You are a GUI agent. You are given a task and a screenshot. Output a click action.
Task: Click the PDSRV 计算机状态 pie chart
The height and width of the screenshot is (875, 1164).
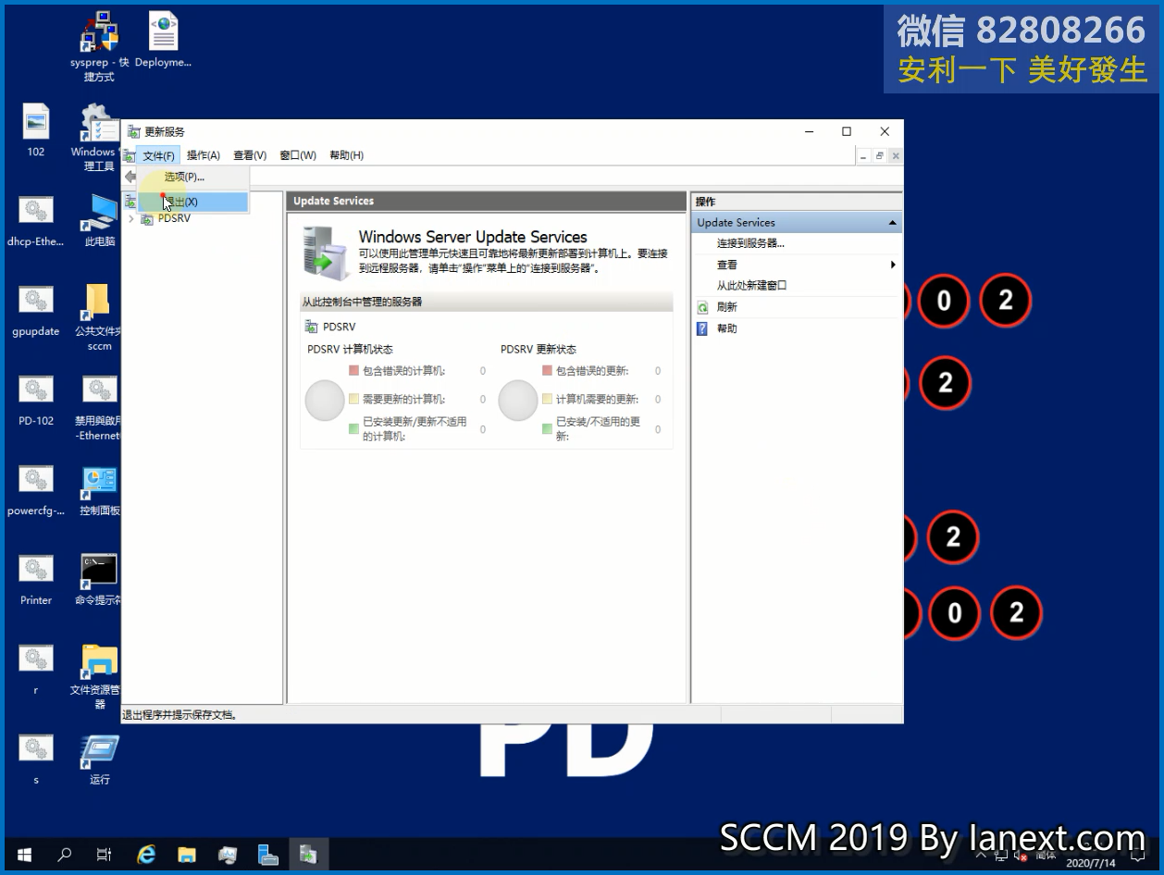pos(325,401)
